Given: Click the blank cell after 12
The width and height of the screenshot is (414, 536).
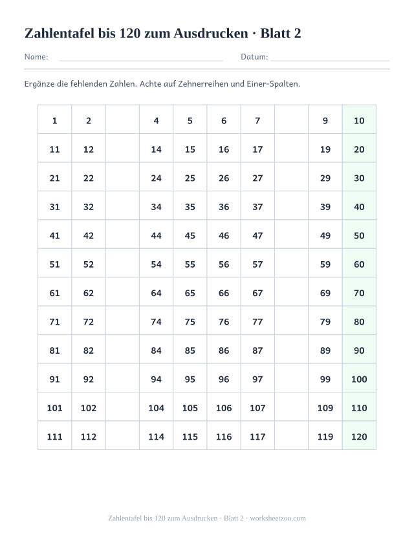Looking at the screenshot, I should tap(122, 148).
